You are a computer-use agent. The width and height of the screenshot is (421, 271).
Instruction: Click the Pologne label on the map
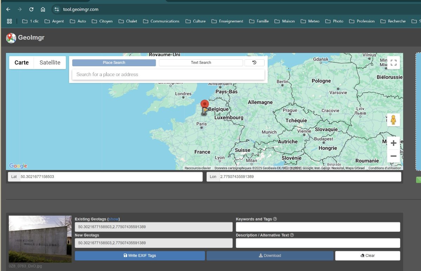(x=321, y=81)
